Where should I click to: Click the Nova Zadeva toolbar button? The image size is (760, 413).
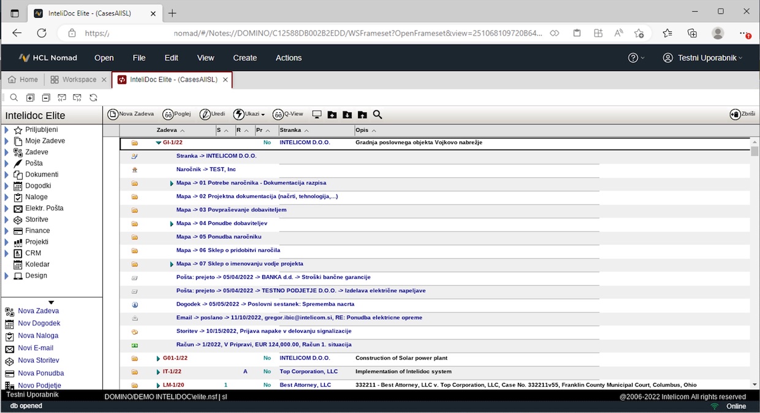[131, 114]
